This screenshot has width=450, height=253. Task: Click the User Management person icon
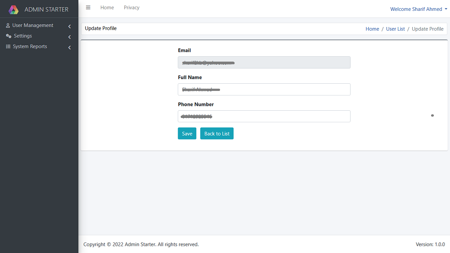point(8,26)
